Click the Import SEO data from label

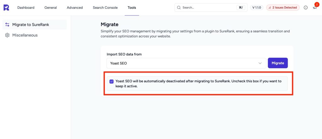[124, 54]
